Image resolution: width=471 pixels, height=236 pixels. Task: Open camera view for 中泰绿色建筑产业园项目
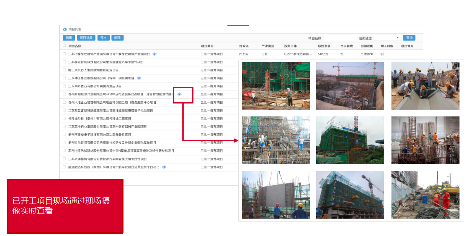point(154,54)
